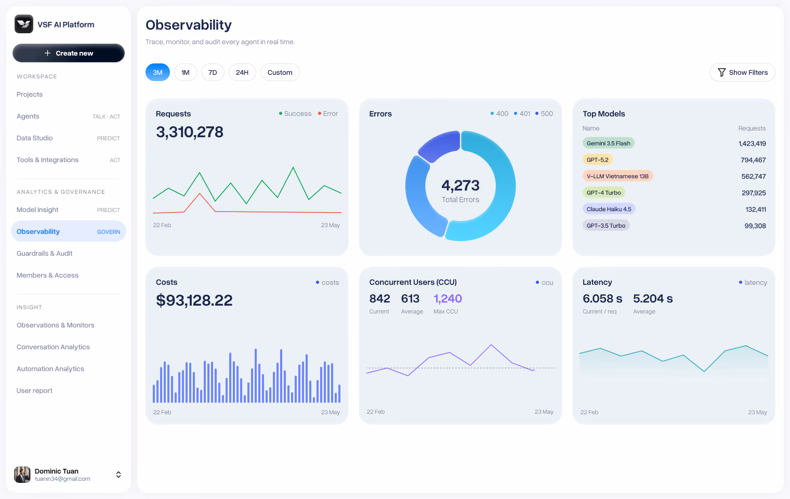Open User report
The image size is (790, 499).
[69, 390]
